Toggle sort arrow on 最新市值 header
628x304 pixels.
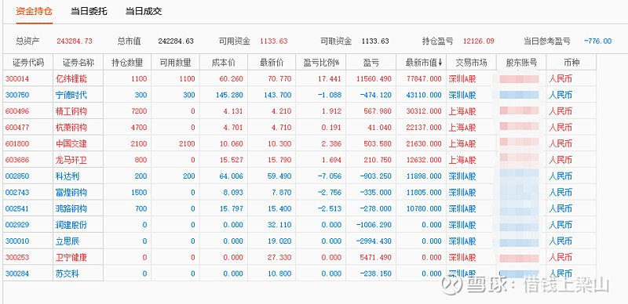tap(440, 63)
